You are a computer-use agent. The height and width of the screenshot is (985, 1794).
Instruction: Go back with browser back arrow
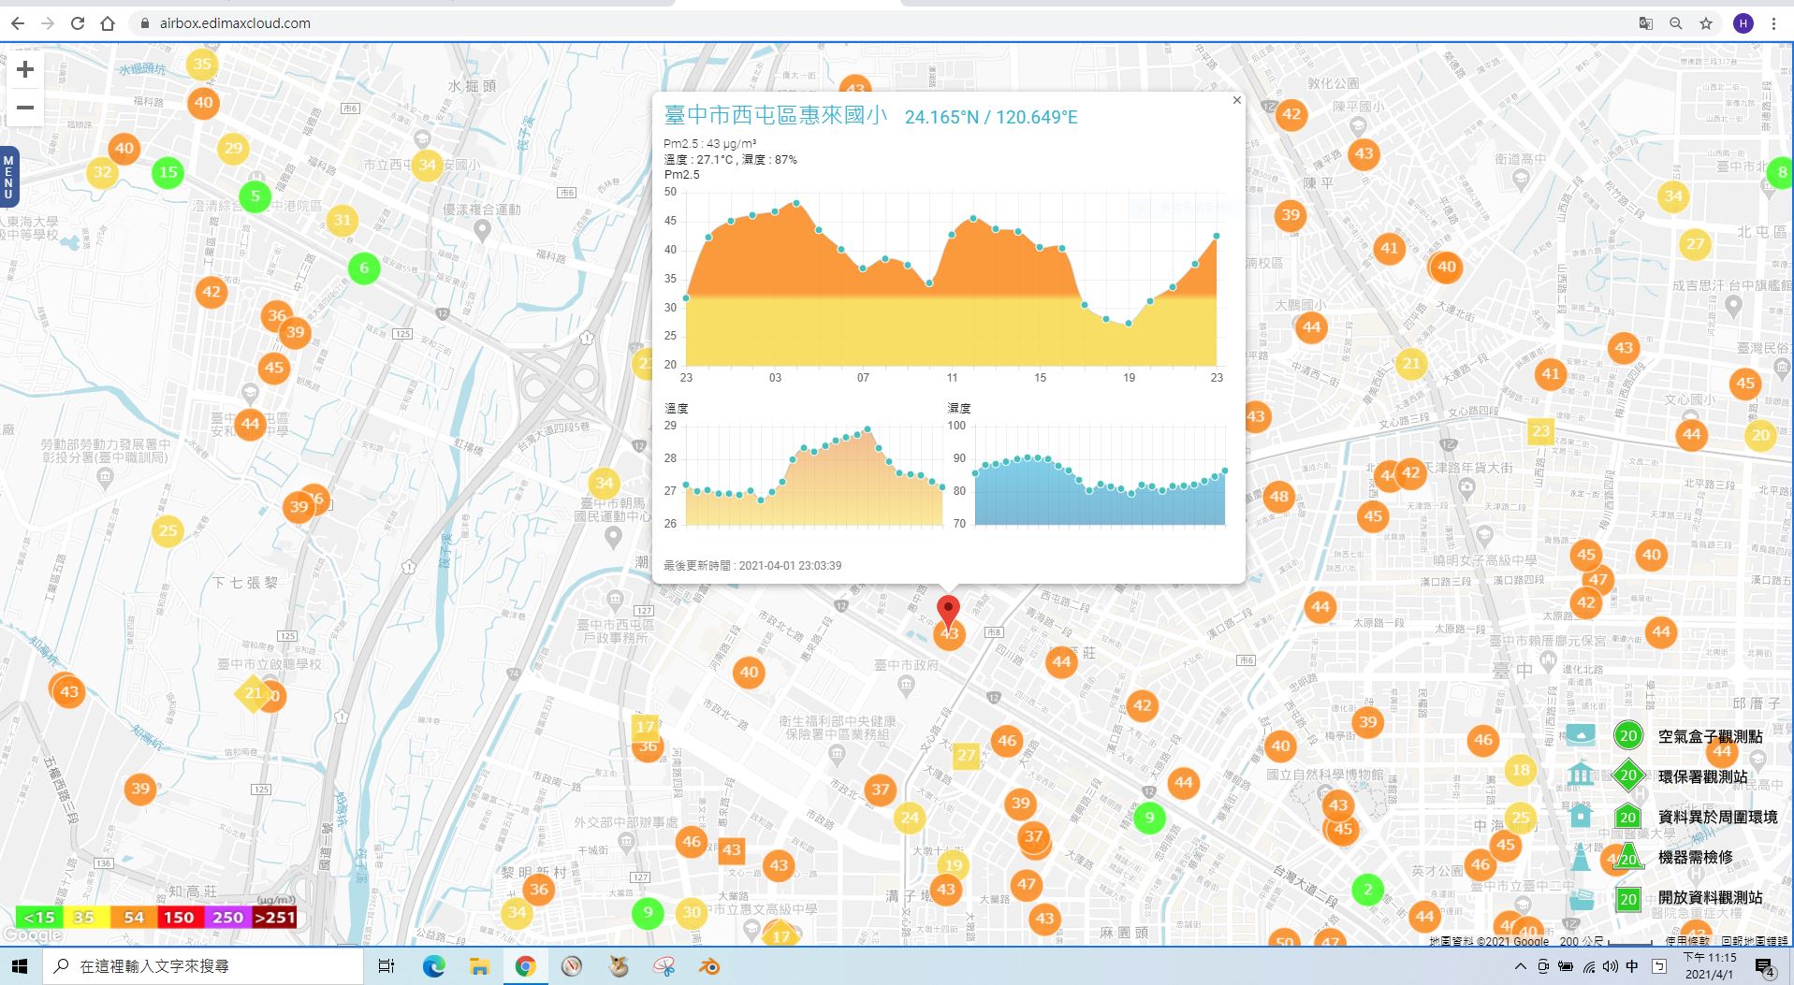(17, 23)
